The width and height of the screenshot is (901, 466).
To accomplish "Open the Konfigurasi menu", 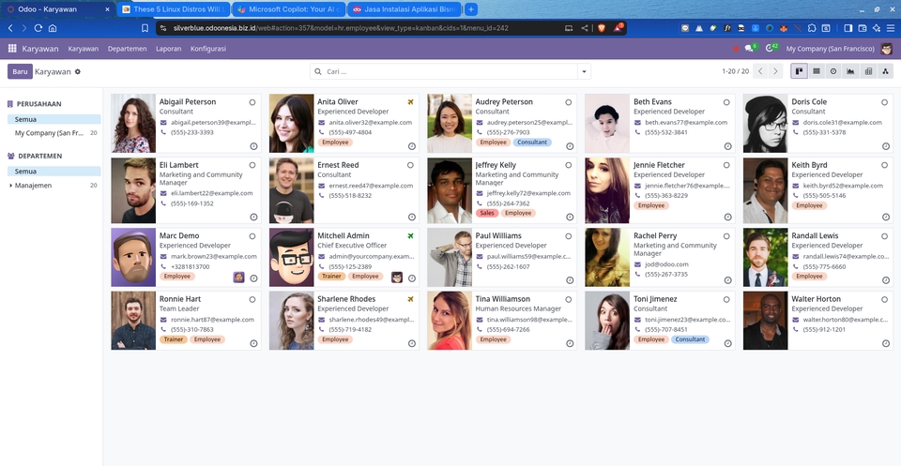I will (207, 48).
